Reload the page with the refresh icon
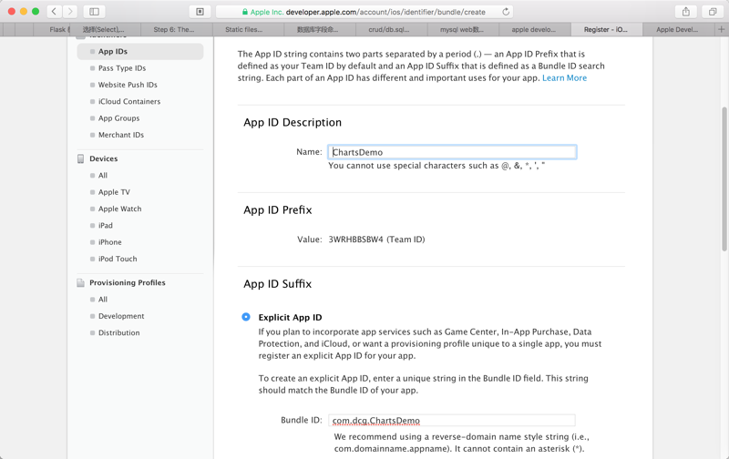Image resolution: width=729 pixels, height=459 pixels. click(506, 12)
